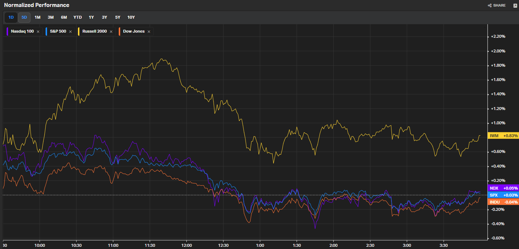Remove the Nasdaq 100 series with its X
This screenshot has width=519, height=249.
(38, 32)
